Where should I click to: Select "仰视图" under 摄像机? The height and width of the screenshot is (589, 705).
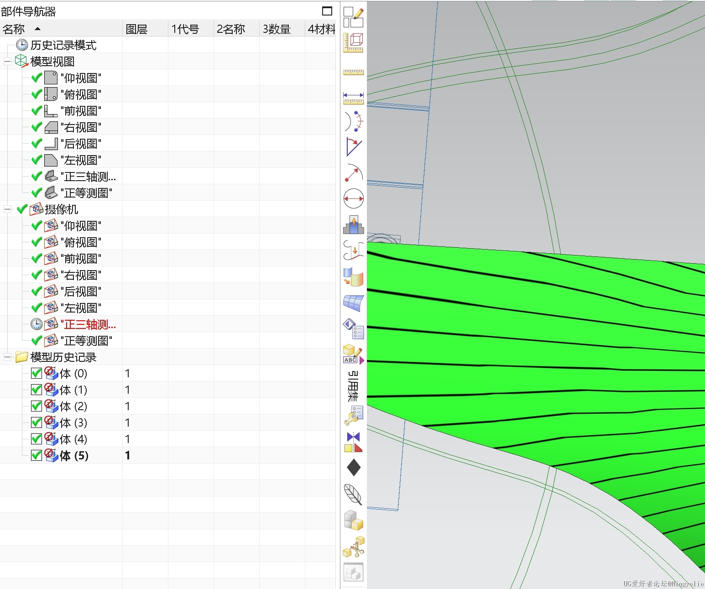(81, 226)
